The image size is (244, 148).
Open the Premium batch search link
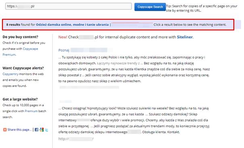[x=31, y=111]
